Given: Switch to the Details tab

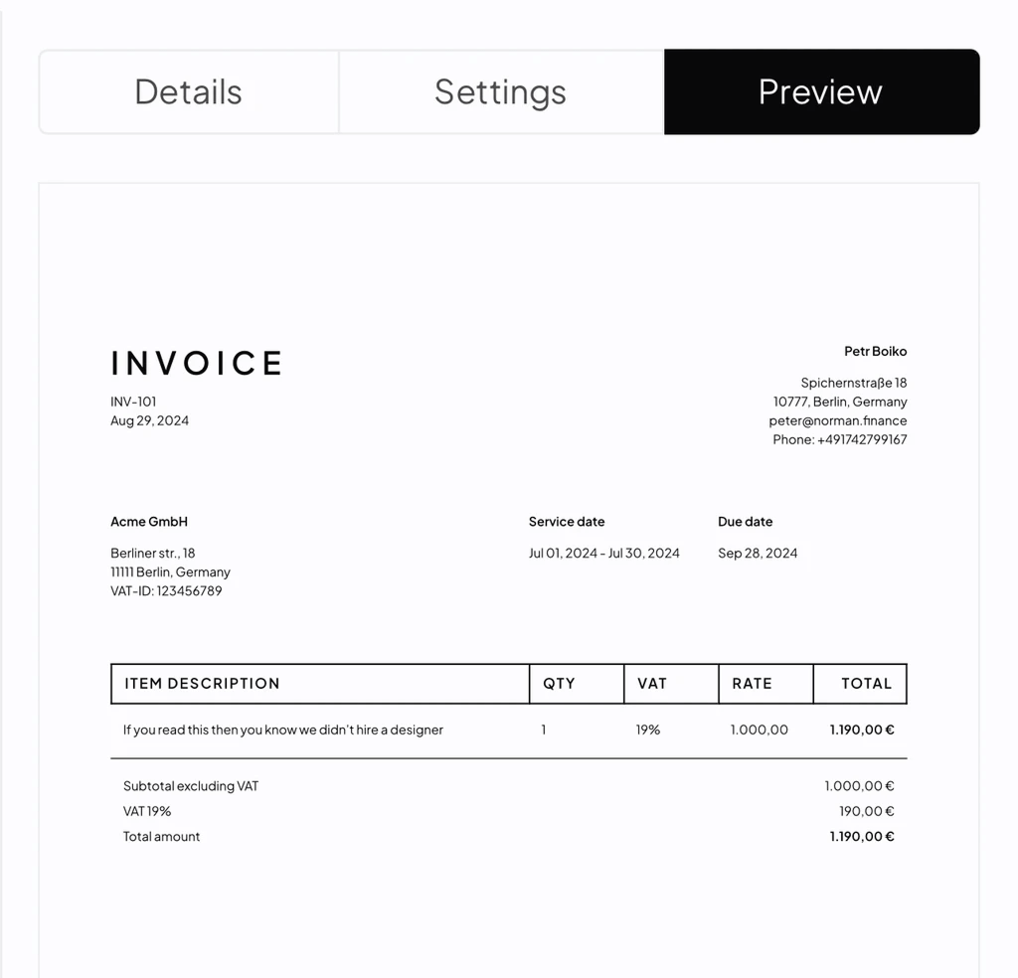Looking at the screenshot, I should point(189,92).
